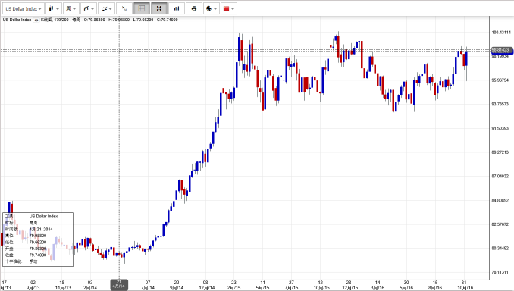Click the 07 7月/14 date axis label
Viewport: 514px width, 291px height.
(x=148, y=285)
